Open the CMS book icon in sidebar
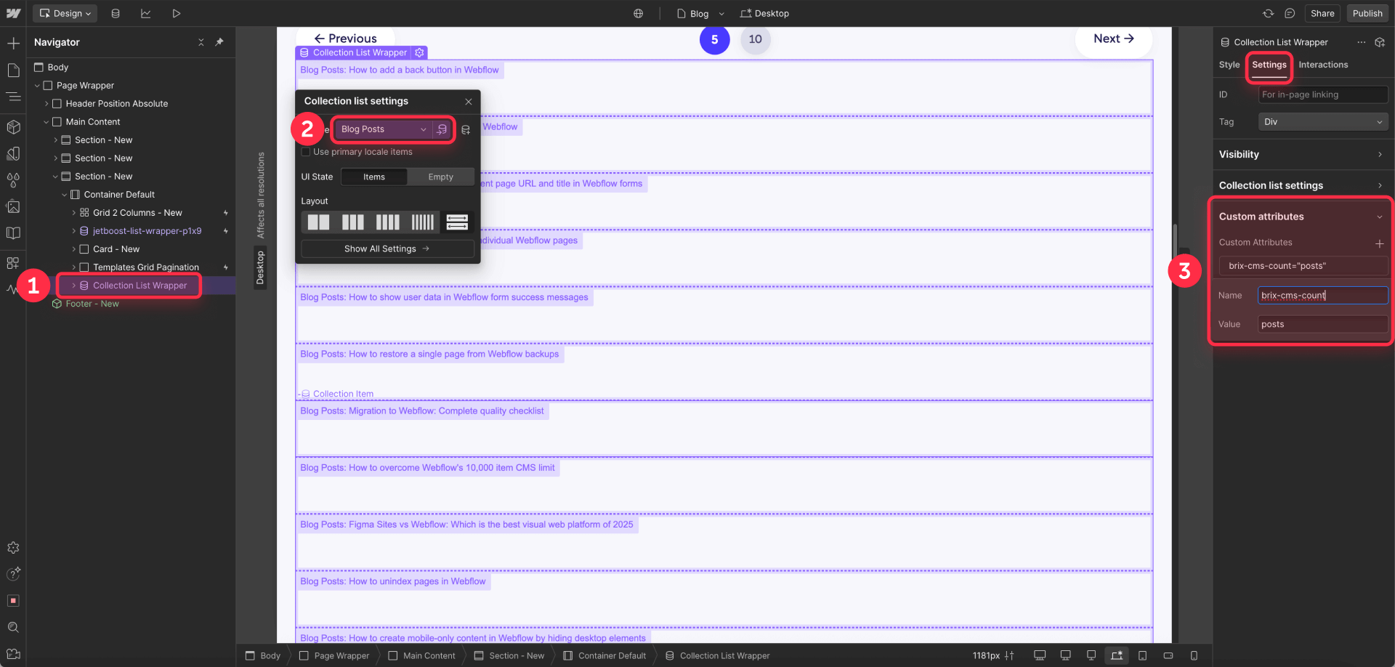The height and width of the screenshot is (667, 1395). pyautogui.click(x=13, y=233)
